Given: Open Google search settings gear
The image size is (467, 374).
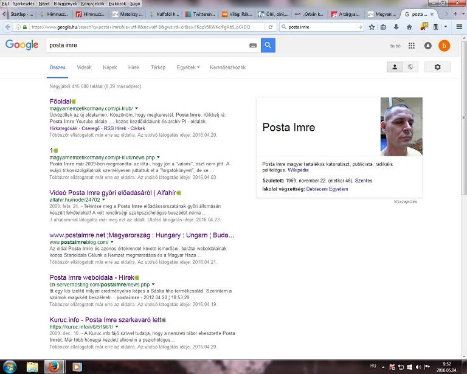Looking at the screenshot, I should coord(437,67).
